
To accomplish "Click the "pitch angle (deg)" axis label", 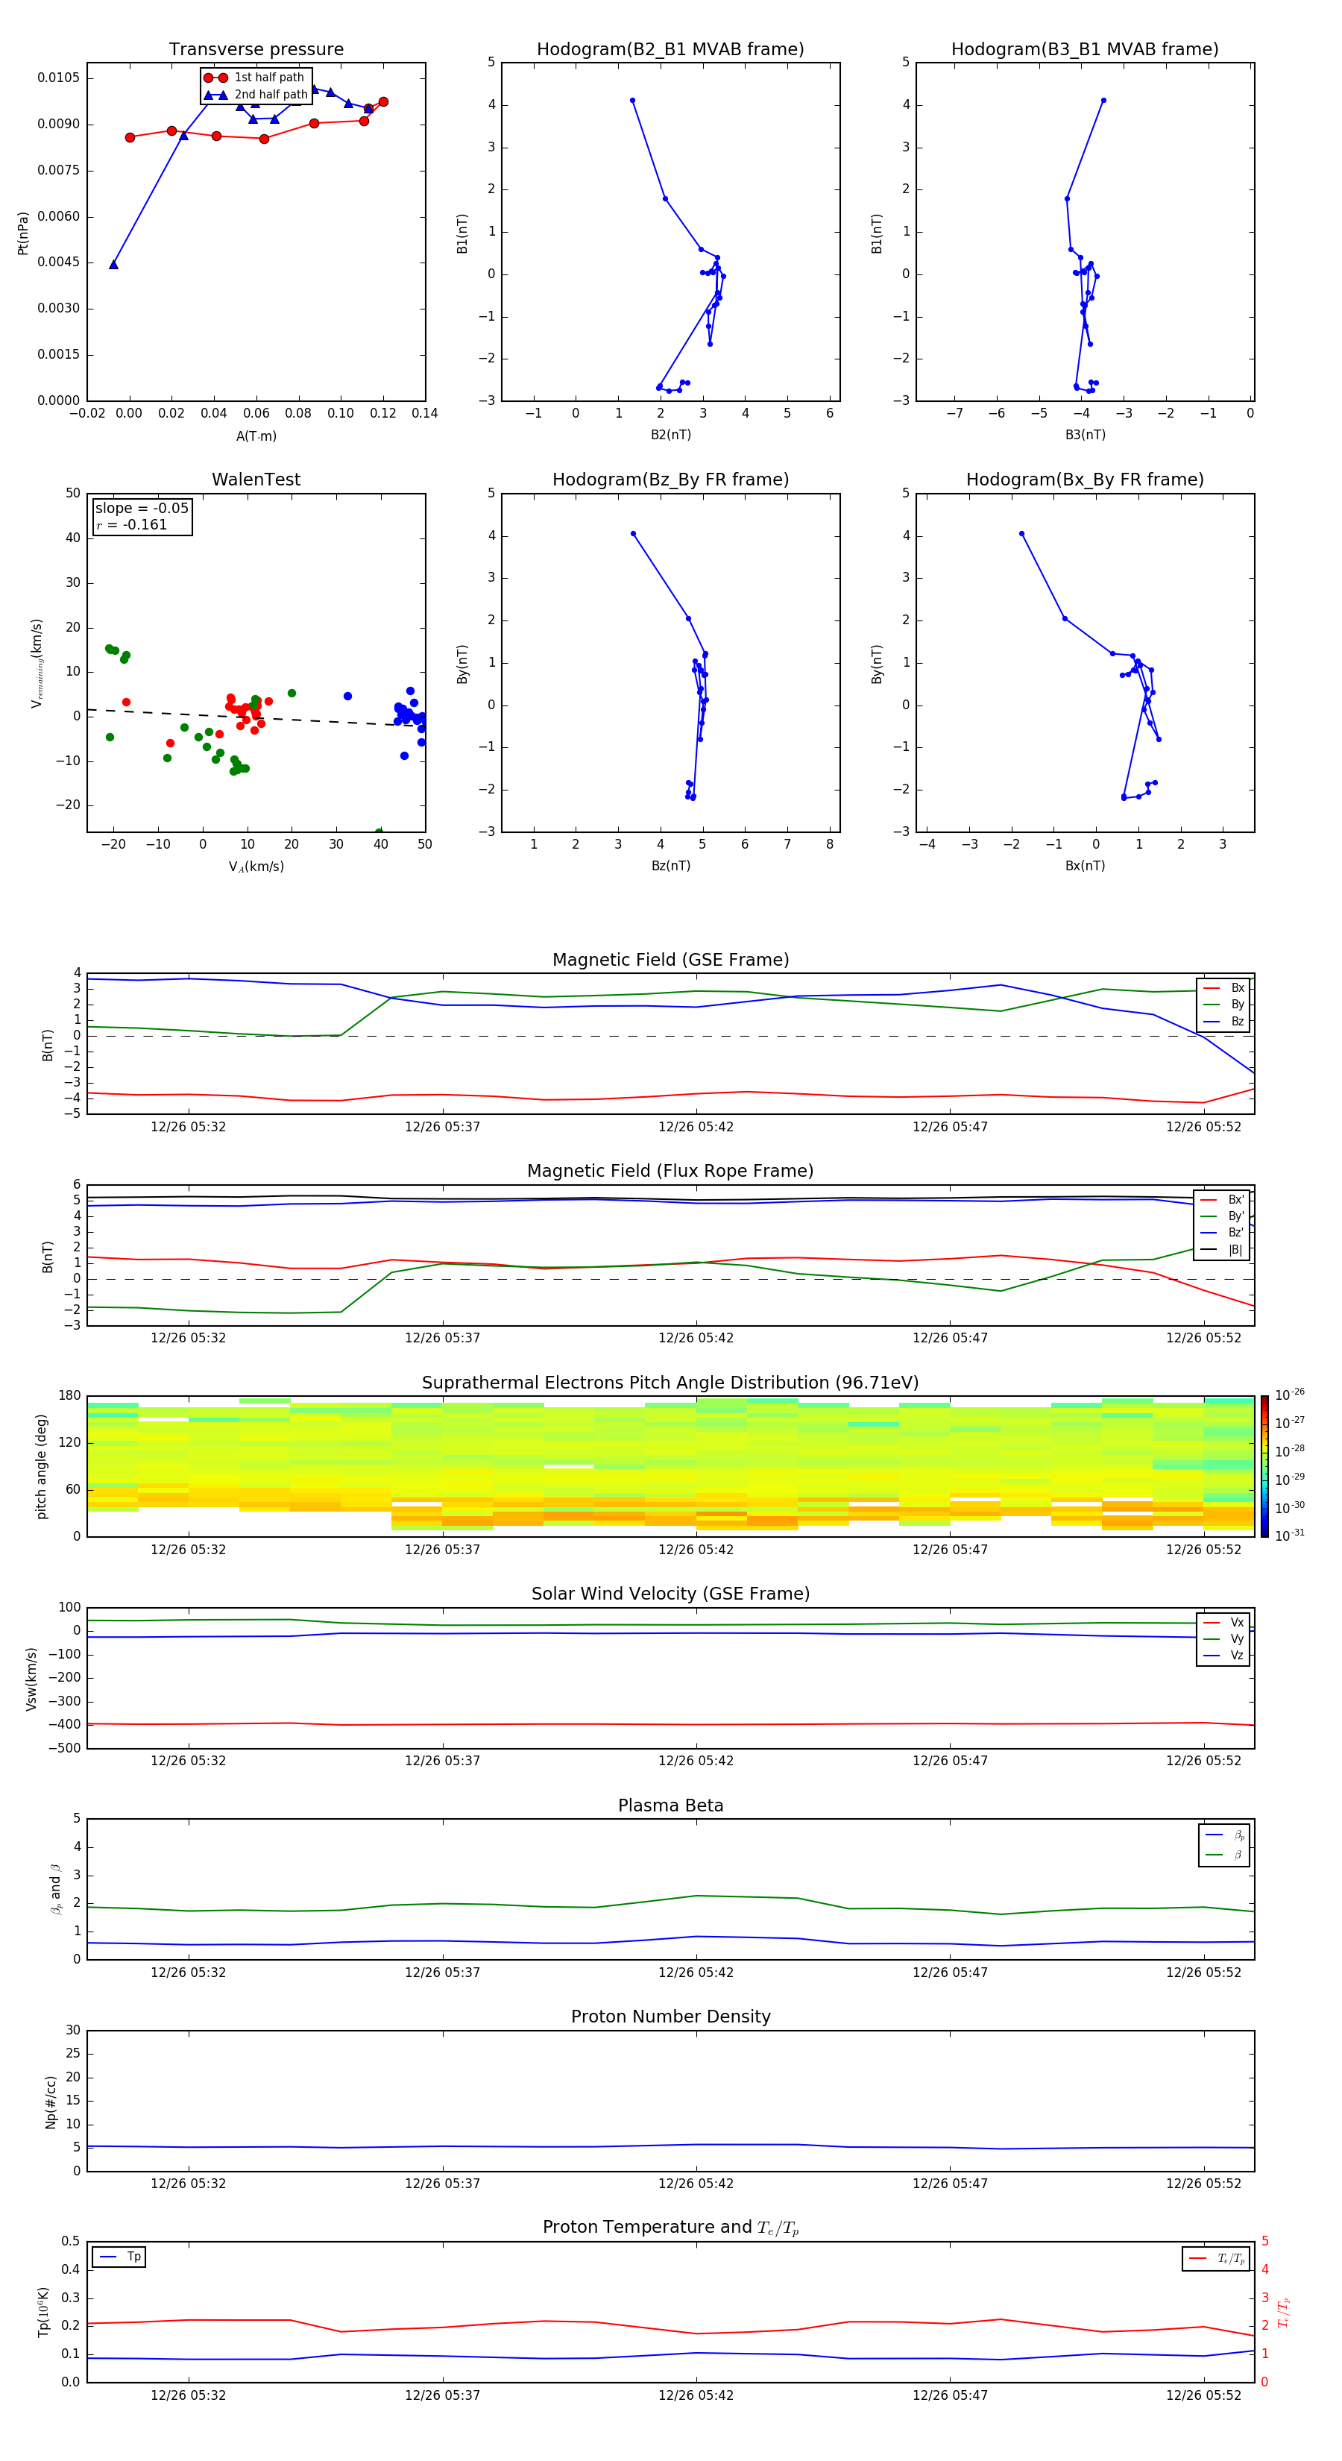I will click(x=41, y=1466).
